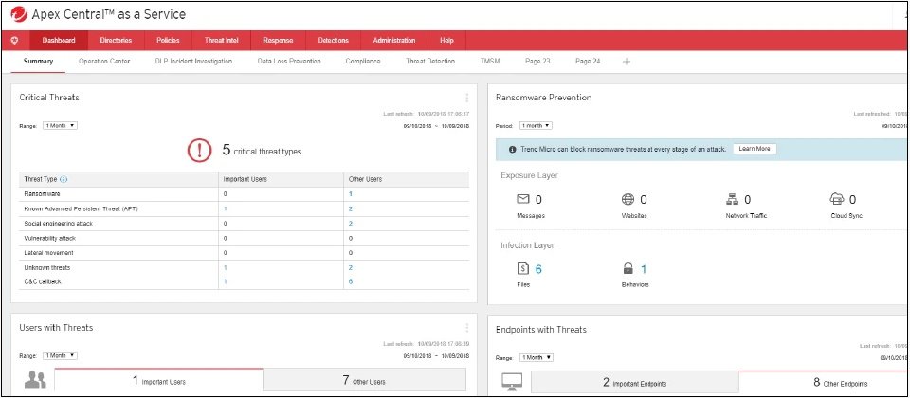Open C&C callback Important Users count link
Viewport: 910px width, 398px height.
point(226,281)
